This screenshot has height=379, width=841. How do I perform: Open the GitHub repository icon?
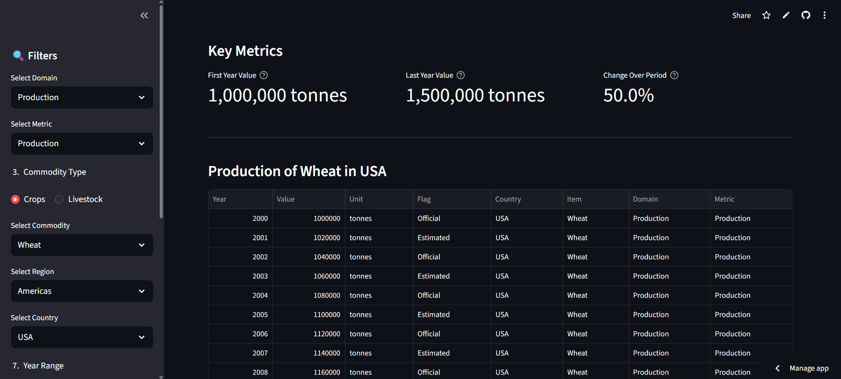[x=806, y=15]
